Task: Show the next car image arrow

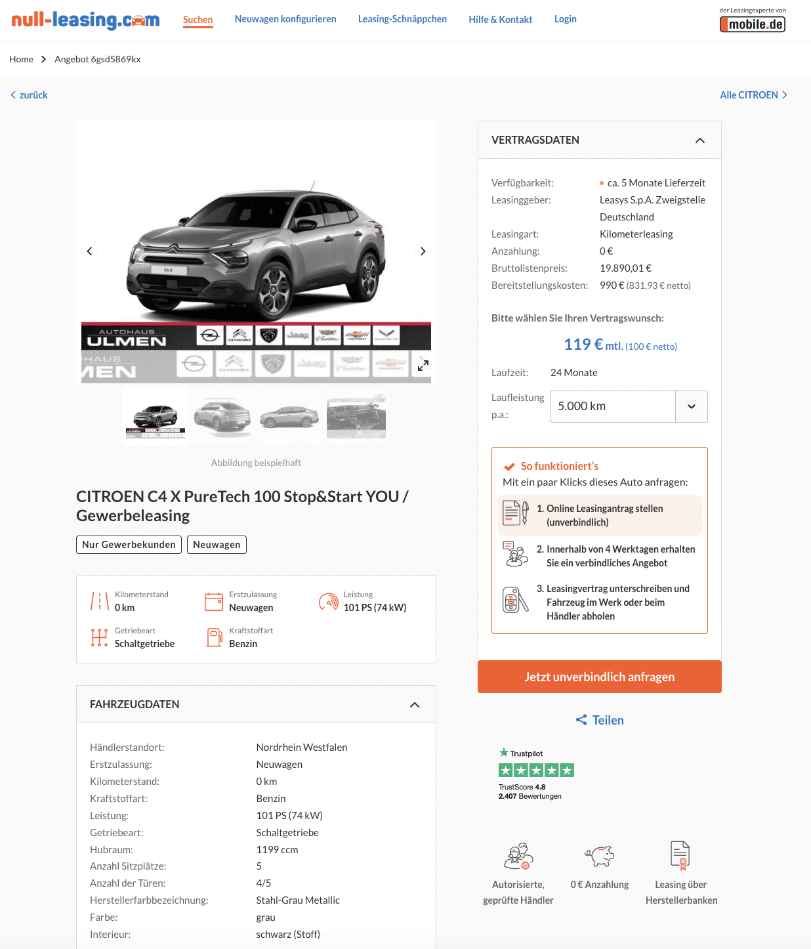Action: click(x=423, y=251)
